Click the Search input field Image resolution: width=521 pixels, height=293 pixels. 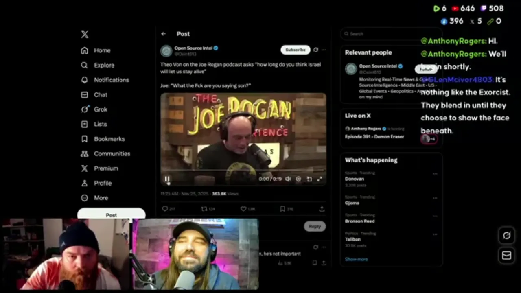tap(391, 34)
